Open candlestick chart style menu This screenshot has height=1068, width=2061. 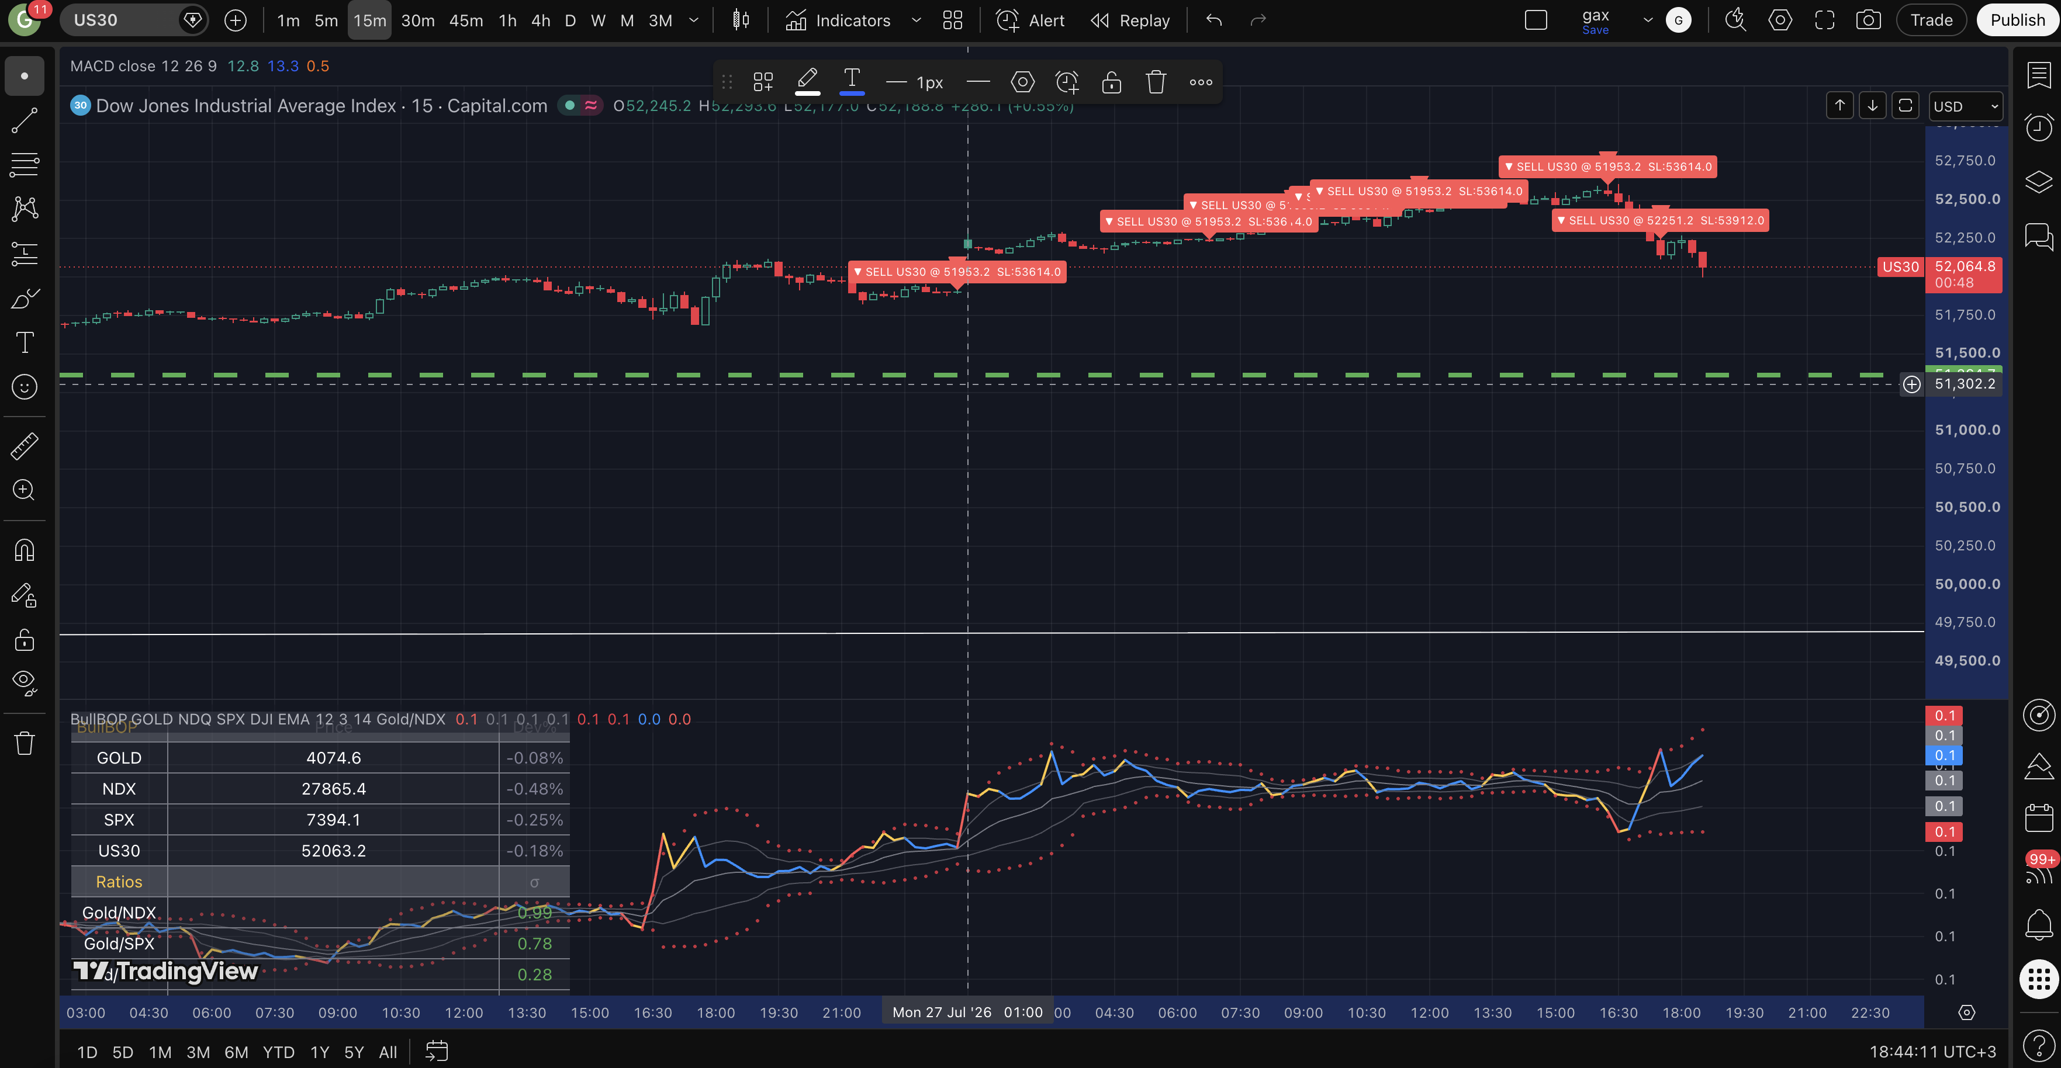click(x=741, y=20)
